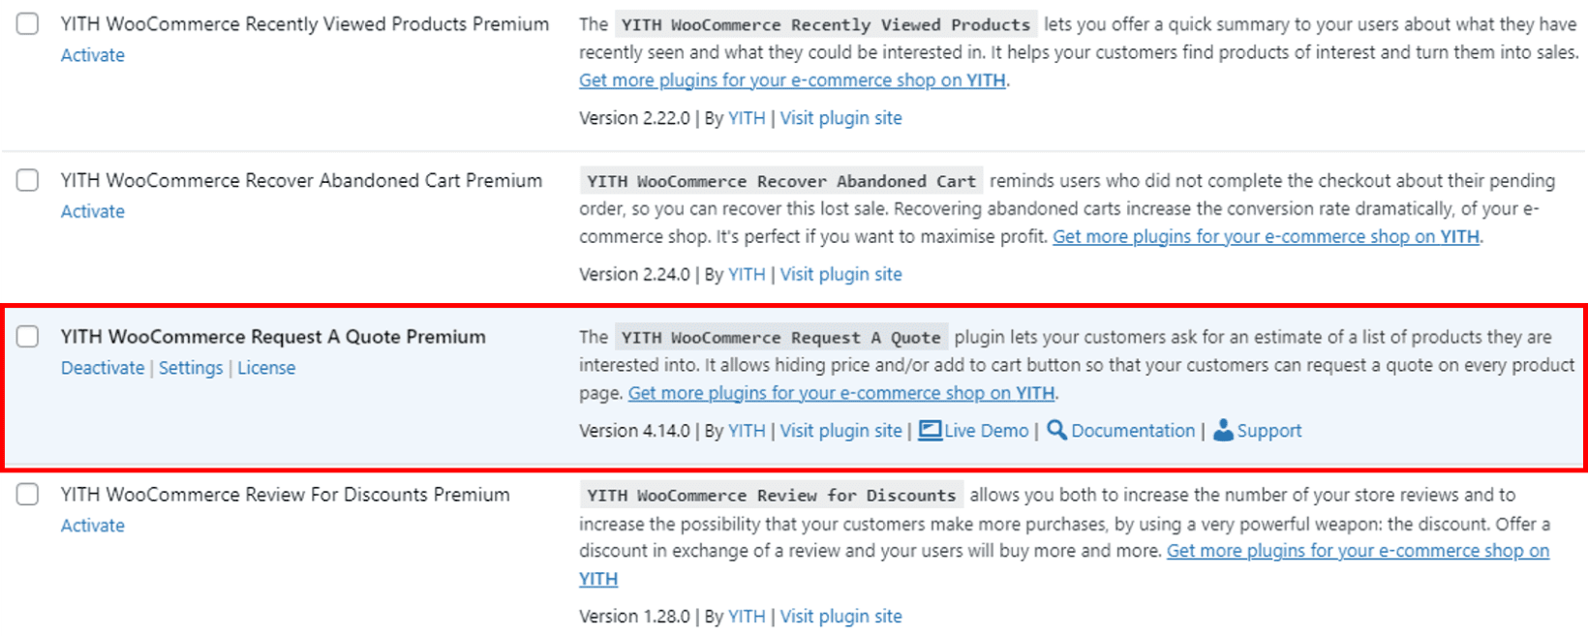Visit plugin site for Recently Viewed Products
1588x636 pixels.
pos(840,117)
